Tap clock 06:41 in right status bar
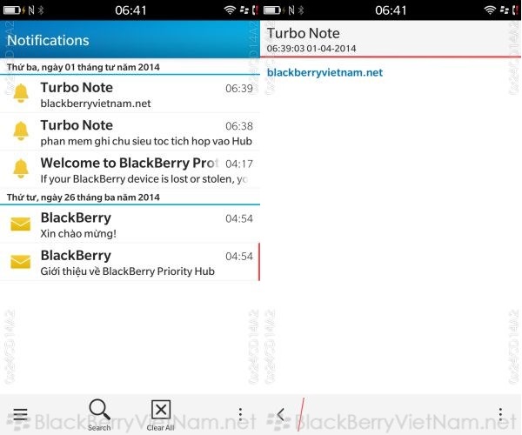This screenshot has width=522, height=435. (391, 10)
